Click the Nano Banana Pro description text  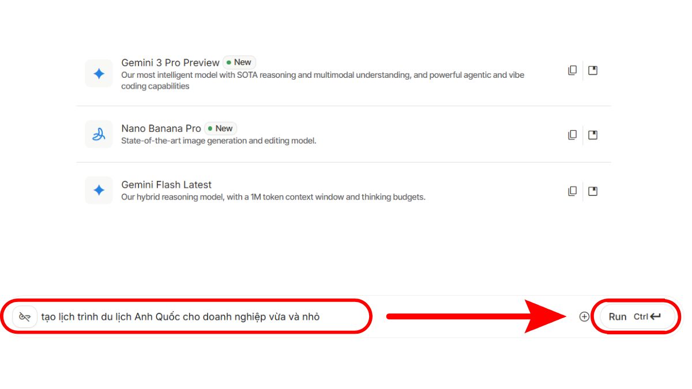click(219, 141)
